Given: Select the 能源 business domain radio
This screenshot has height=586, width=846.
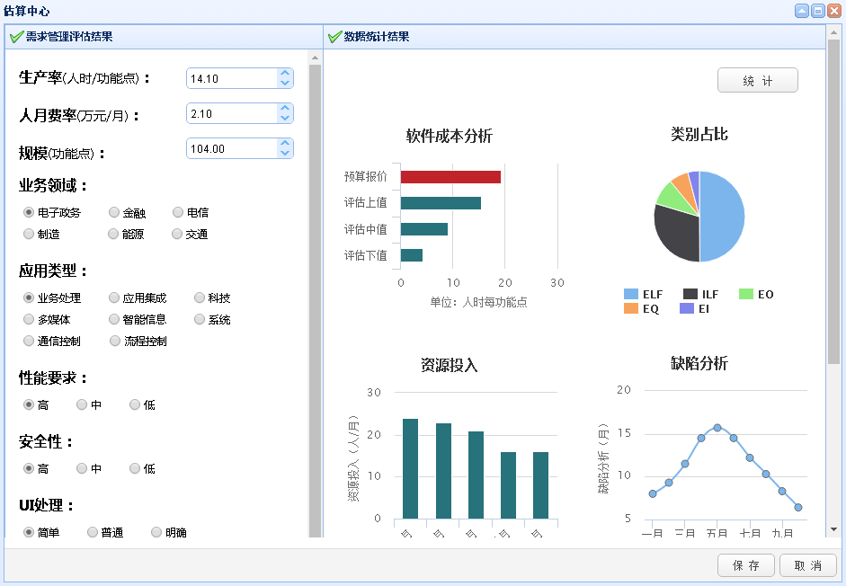Looking at the screenshot, I should pos(113,234).
